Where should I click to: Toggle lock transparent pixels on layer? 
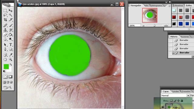(x=171, y=101)
